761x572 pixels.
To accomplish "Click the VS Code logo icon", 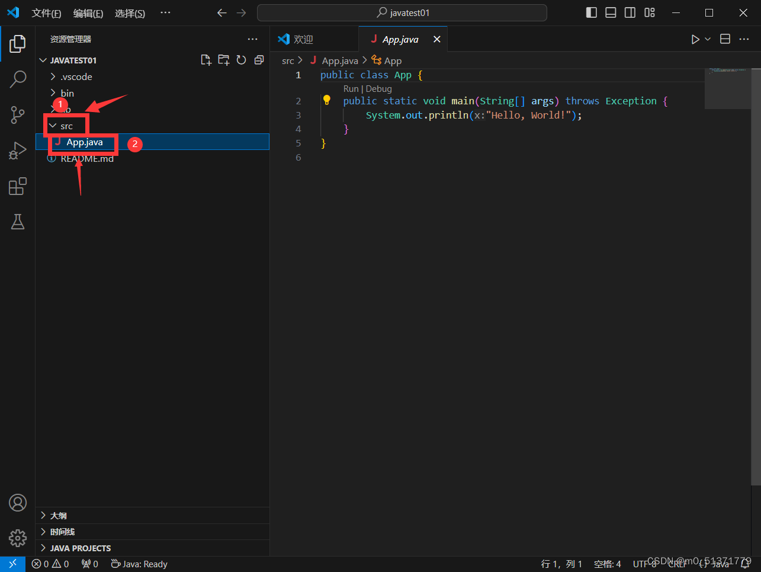I will pyautogui.click(x=13, y=12).
